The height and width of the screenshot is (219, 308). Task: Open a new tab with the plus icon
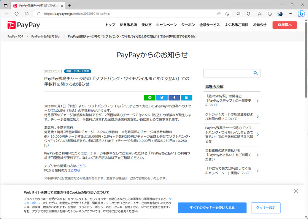[x=69, y=5]
